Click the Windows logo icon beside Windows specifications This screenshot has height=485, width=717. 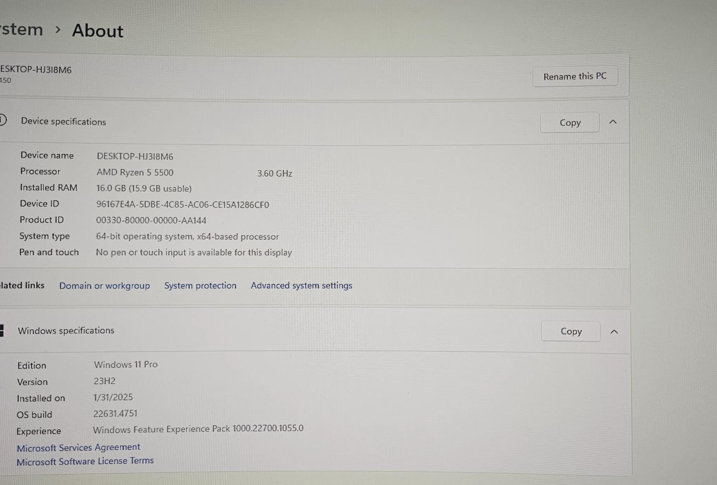[2, 330]
